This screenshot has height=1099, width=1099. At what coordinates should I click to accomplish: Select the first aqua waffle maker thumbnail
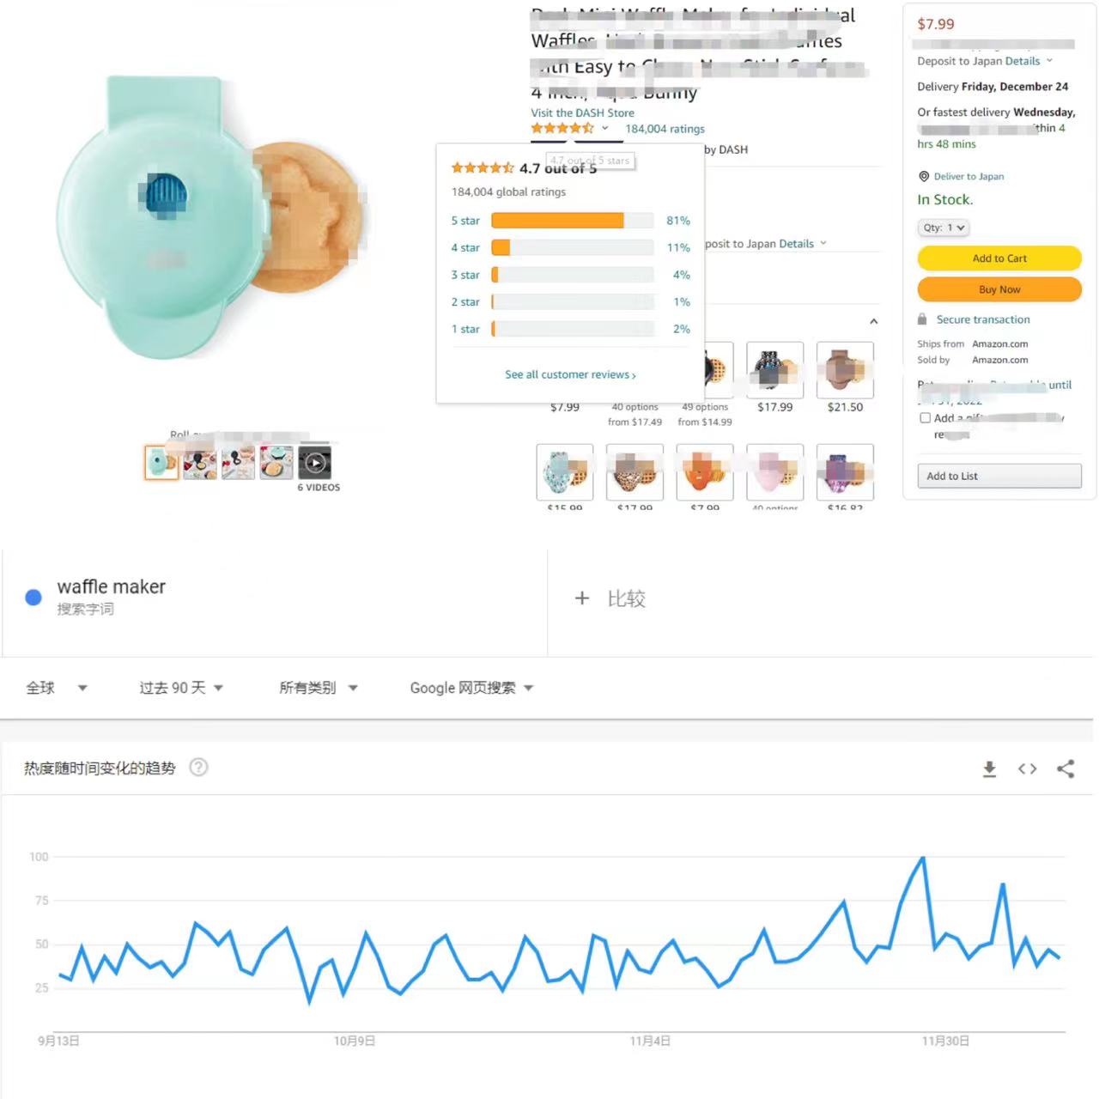tap(161, 463)
